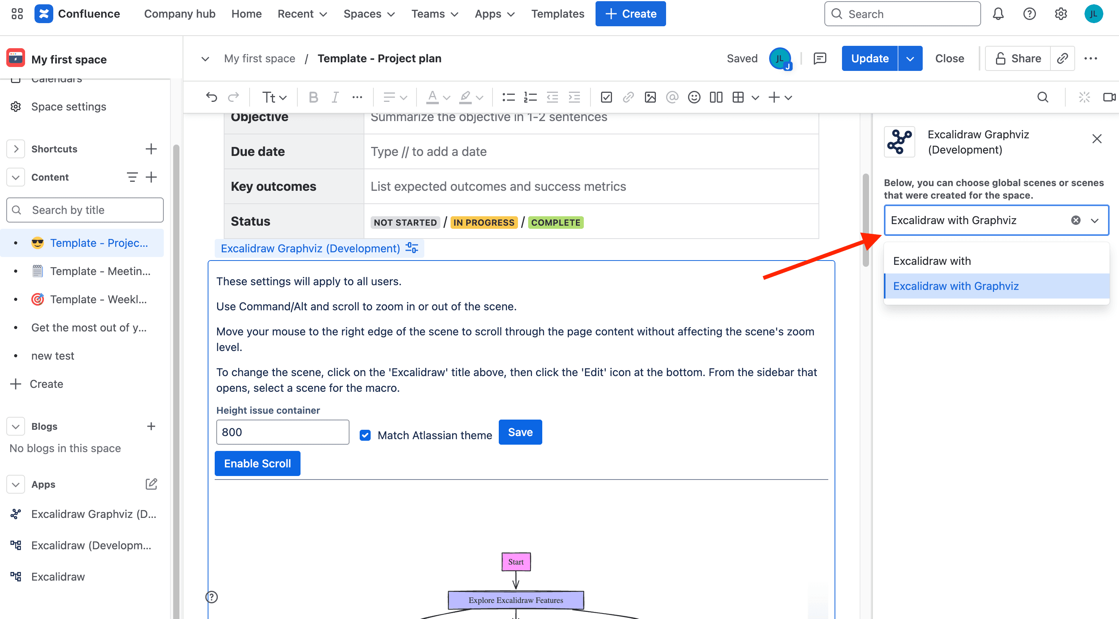The image size is (1119, 619).
Task: Open the Teams dropdown
Action: tap(435, 14)
